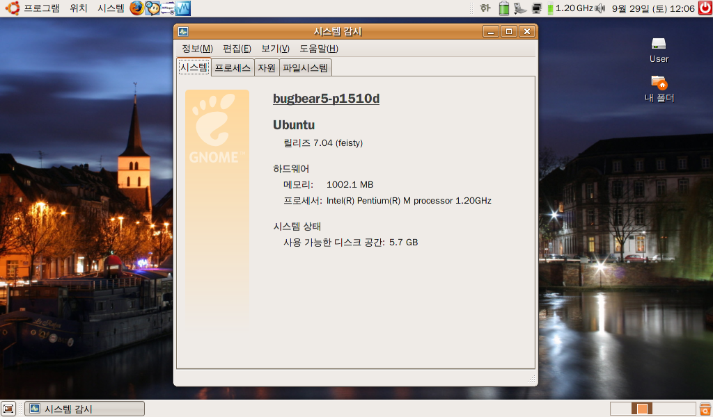Open the chat messenger launcher icon
Image resolution: width=713 pixels, height=417 pixels.
pos(152,8)
